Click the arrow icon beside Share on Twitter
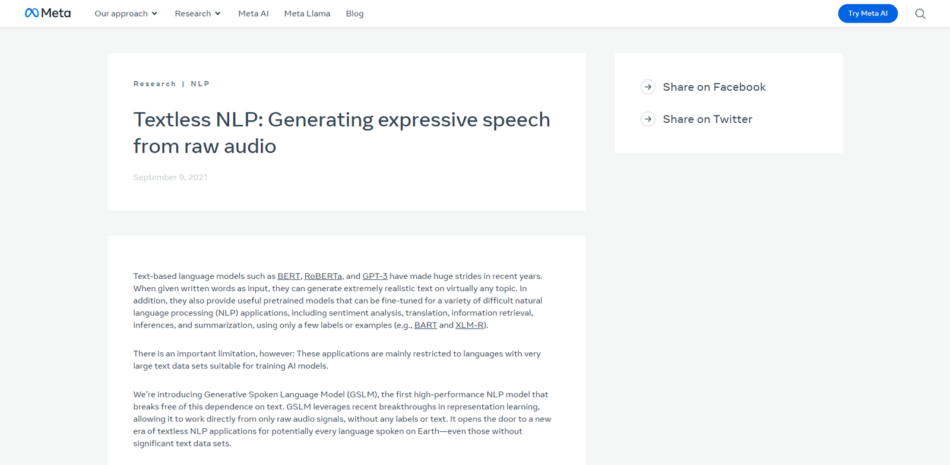The height and width of the screenshot is (465, 950). [648, 119]
